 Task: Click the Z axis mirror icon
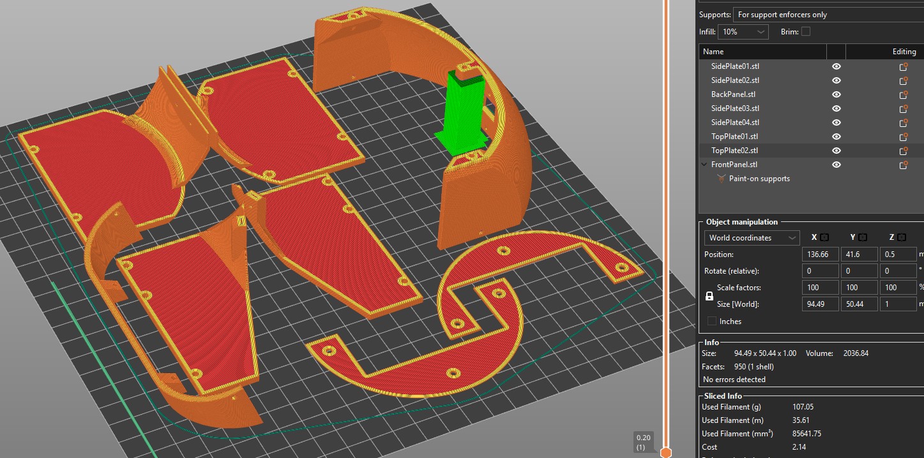coord(901,237)
